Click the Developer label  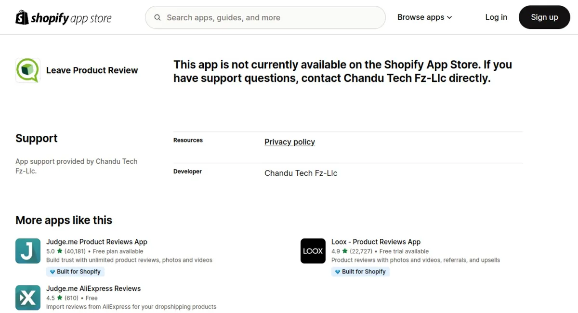click(x=187, y=171)
